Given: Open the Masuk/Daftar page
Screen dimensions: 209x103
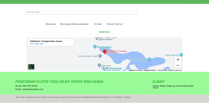Looking at the screenshot, I should pyautogui.click(x=115, y=24).
